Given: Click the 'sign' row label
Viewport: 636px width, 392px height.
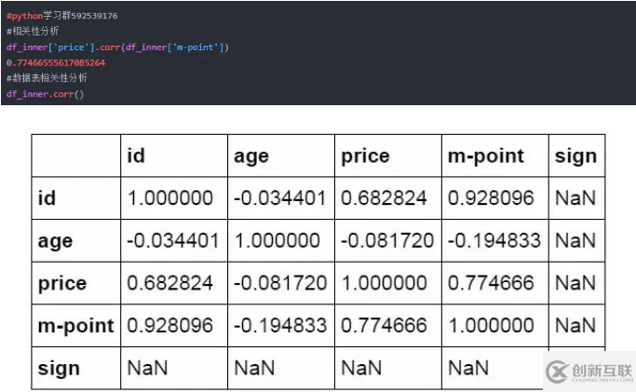Looking at the screenshot, I should [59, 369].
